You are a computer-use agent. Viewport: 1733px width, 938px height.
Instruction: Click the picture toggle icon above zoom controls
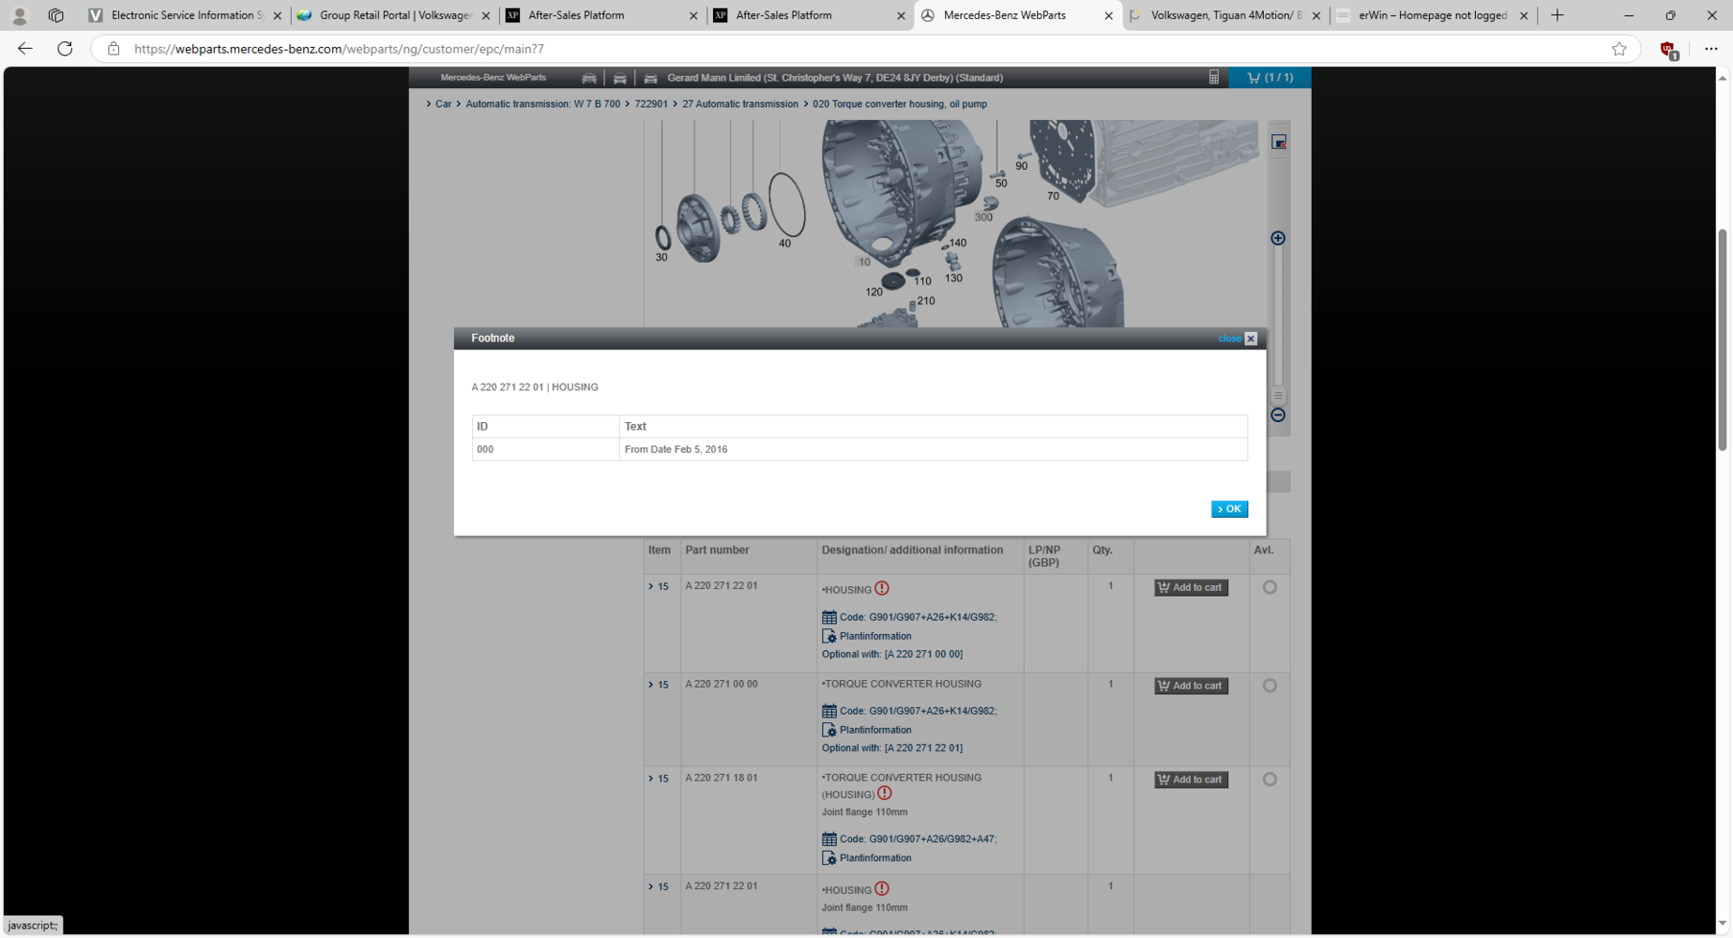1278,143
